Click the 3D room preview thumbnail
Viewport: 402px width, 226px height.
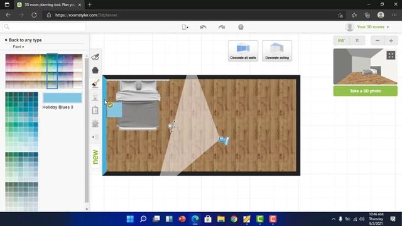(366, 67)
